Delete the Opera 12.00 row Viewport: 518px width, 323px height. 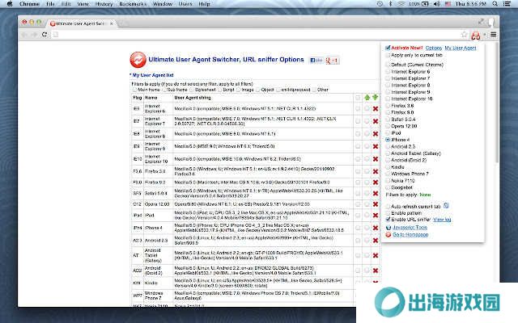pos(376,204)
